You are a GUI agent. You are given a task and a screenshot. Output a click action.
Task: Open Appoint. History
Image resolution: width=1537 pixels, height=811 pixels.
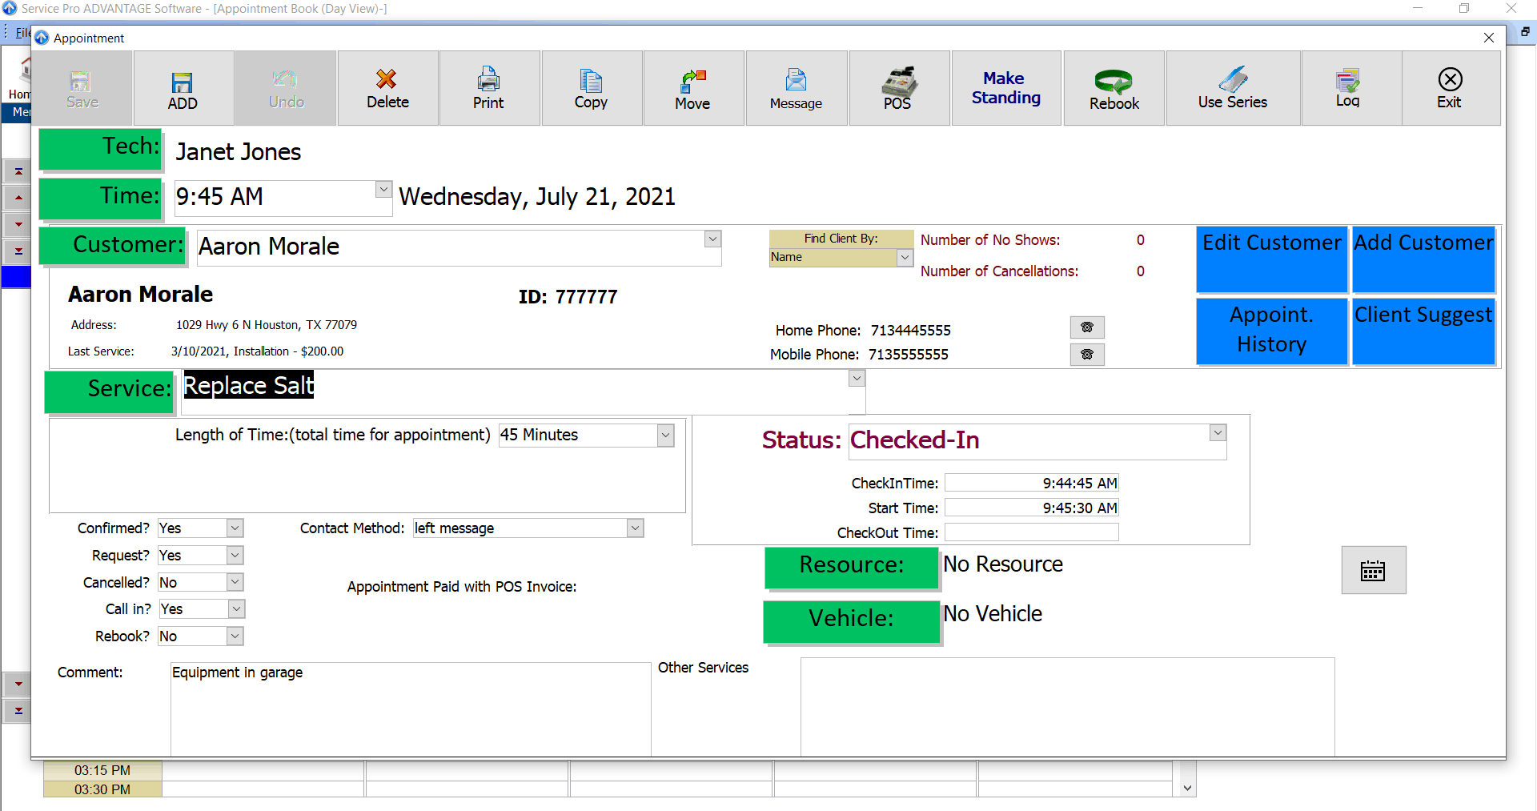coord(1272,331)
